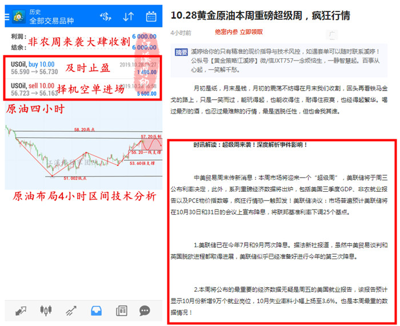Open the currency symbol filter icon
This screenshot has height=326, width=400.
[x=105, y=17]
